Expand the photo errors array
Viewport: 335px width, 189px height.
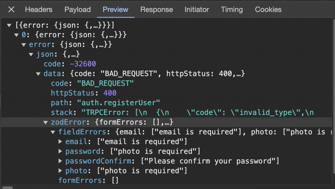point(60,171)
